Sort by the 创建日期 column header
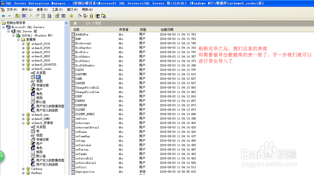Screen dimensions: 314x175 tap(179, 30)
